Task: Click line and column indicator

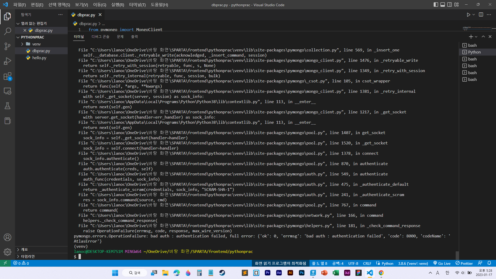Action: pyautogui.click(x=320, y=263)
